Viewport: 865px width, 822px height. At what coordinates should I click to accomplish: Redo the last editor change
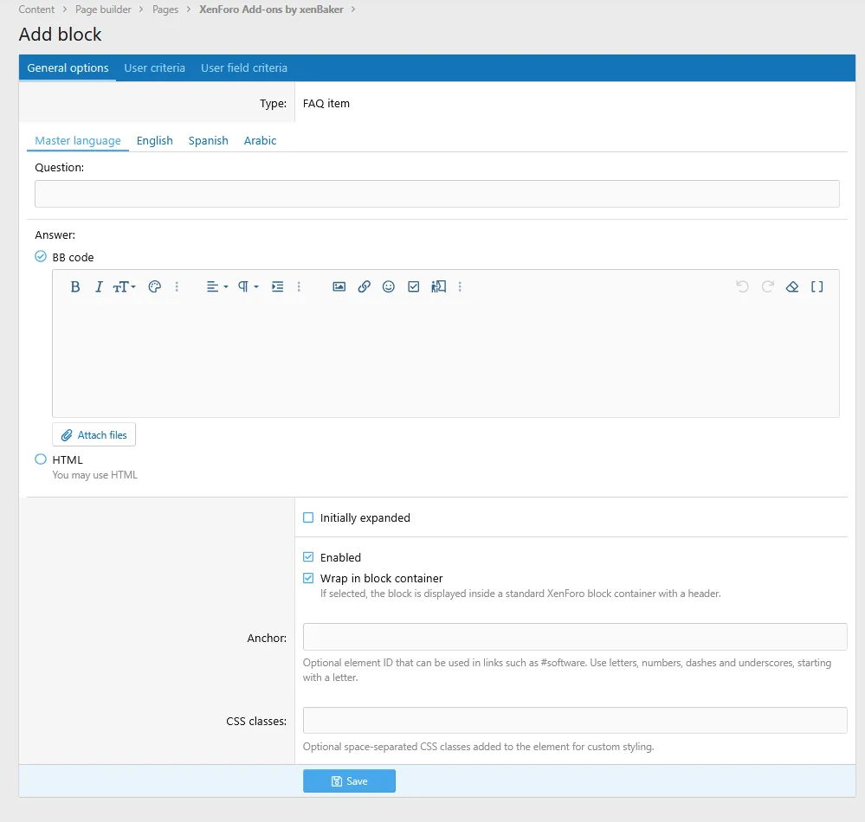point(767,286)
